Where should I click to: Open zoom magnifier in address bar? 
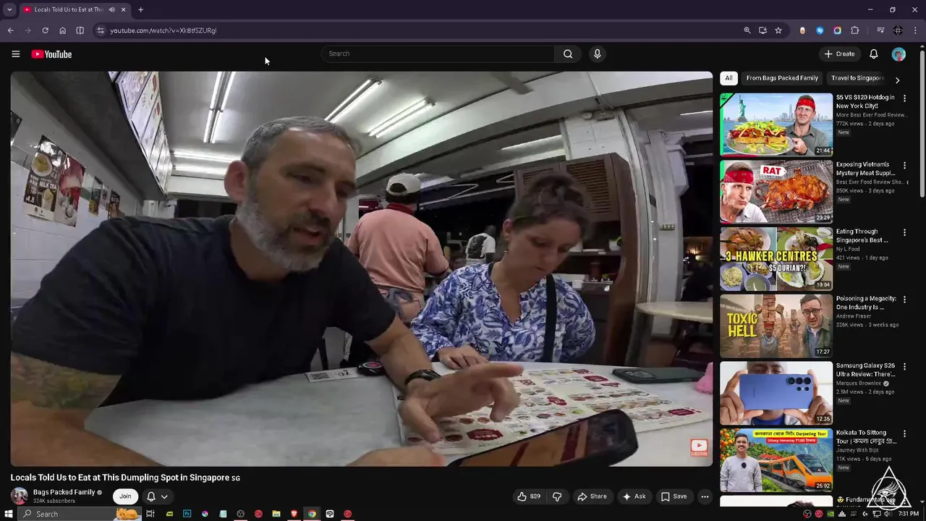(747, 30)
